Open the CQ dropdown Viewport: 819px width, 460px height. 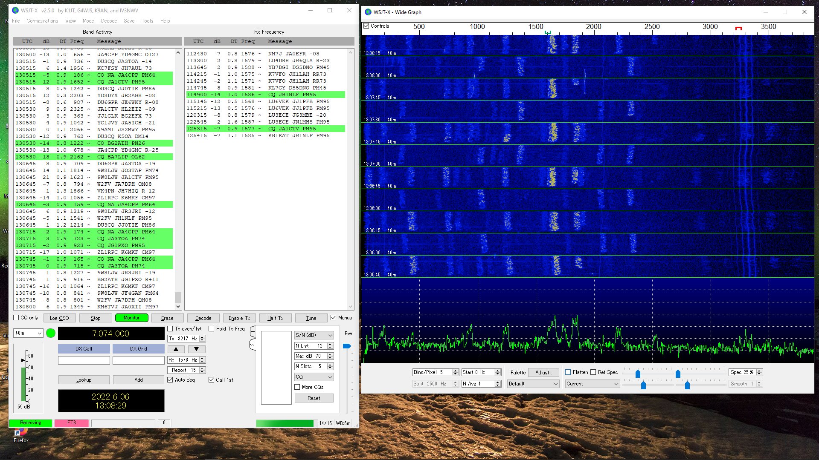[314, 377]
